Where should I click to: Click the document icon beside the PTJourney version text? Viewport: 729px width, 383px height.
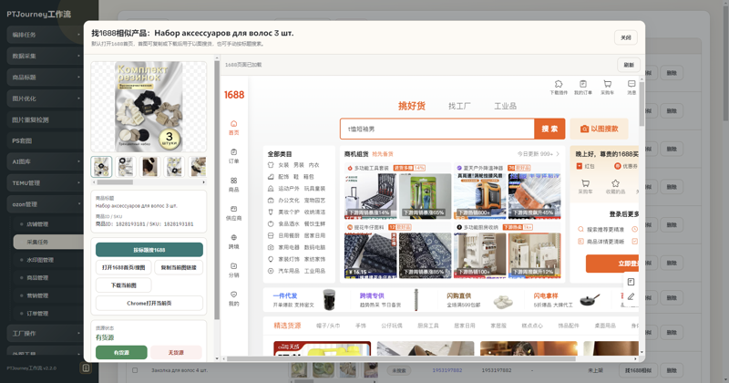[x=86, y=368]
